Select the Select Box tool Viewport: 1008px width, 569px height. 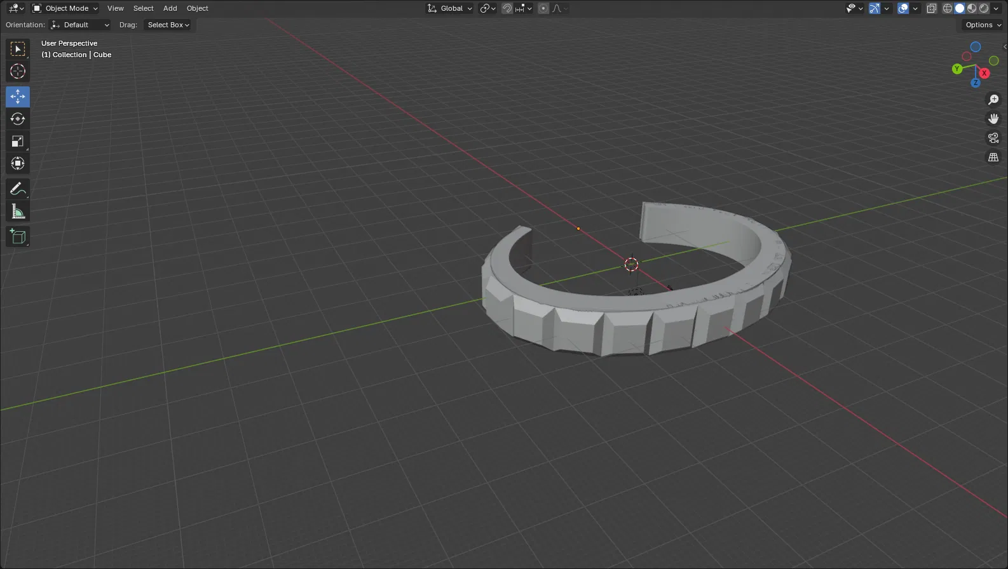point(18,49)
